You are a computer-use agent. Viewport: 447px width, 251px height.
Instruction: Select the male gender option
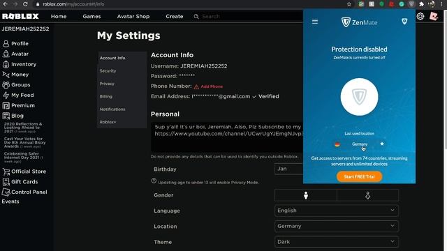(x=306, y=195)
